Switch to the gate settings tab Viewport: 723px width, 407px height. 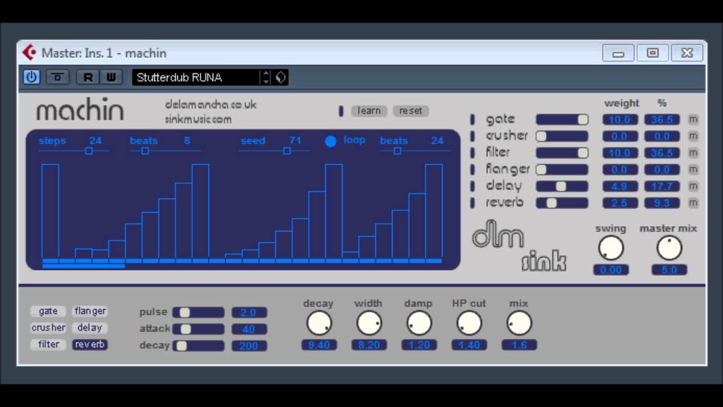click(48, 311)
